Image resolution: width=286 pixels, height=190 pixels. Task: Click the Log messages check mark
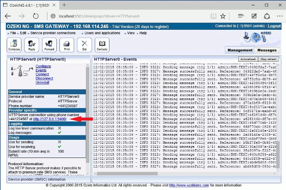(x=59, y=133)
